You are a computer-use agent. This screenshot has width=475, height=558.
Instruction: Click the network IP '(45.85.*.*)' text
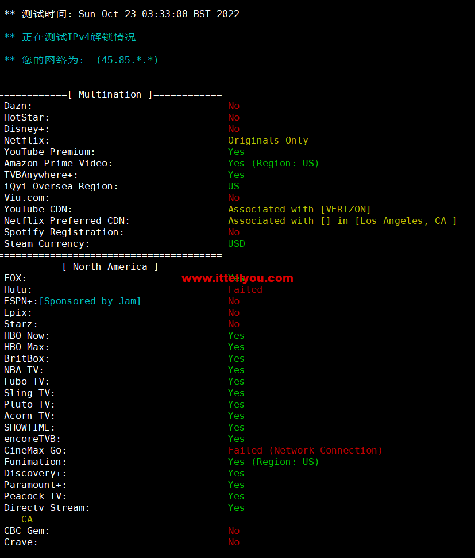coord(127,60)
